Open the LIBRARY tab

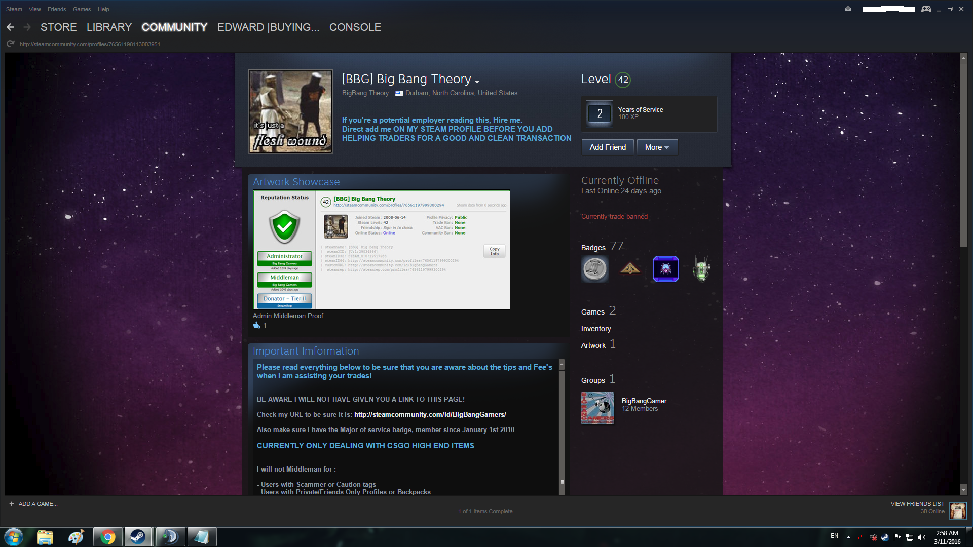pos(109,27)
